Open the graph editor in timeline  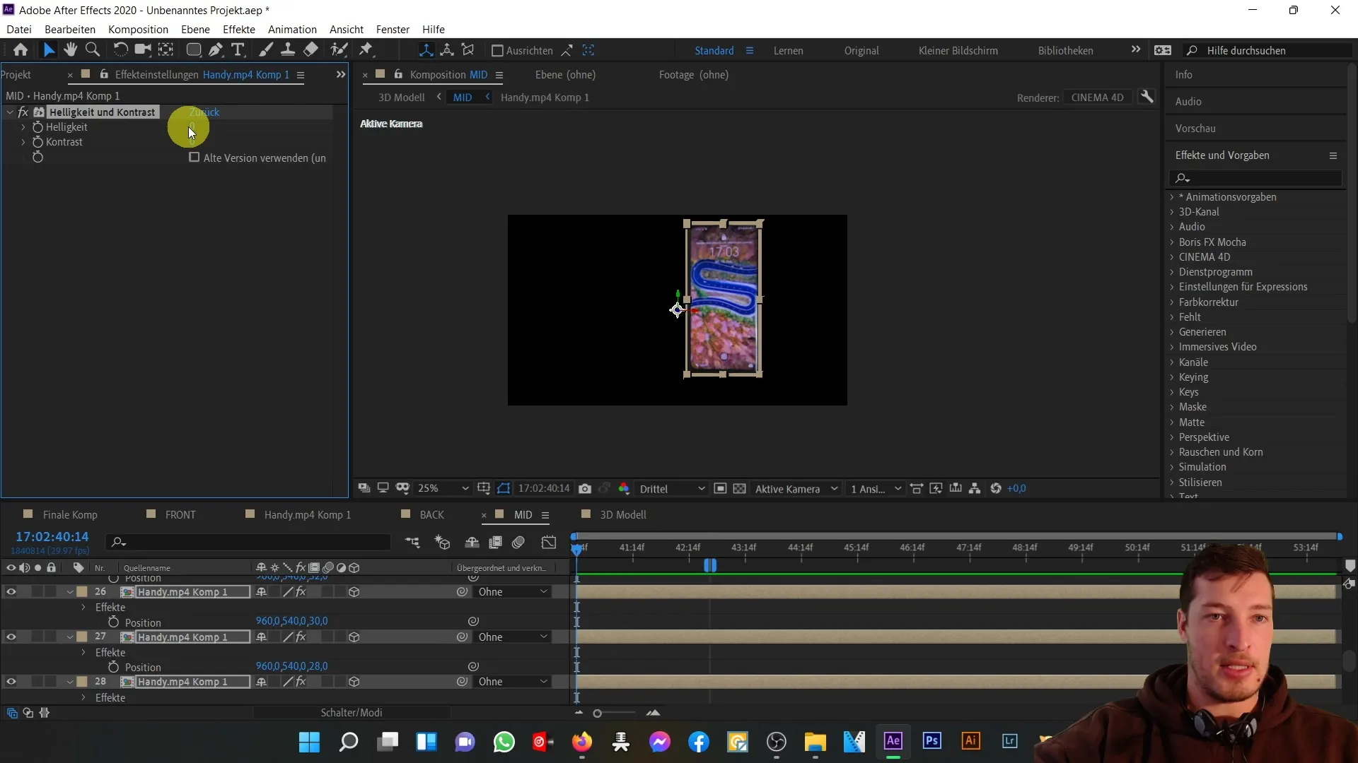(x=549, y=543)
